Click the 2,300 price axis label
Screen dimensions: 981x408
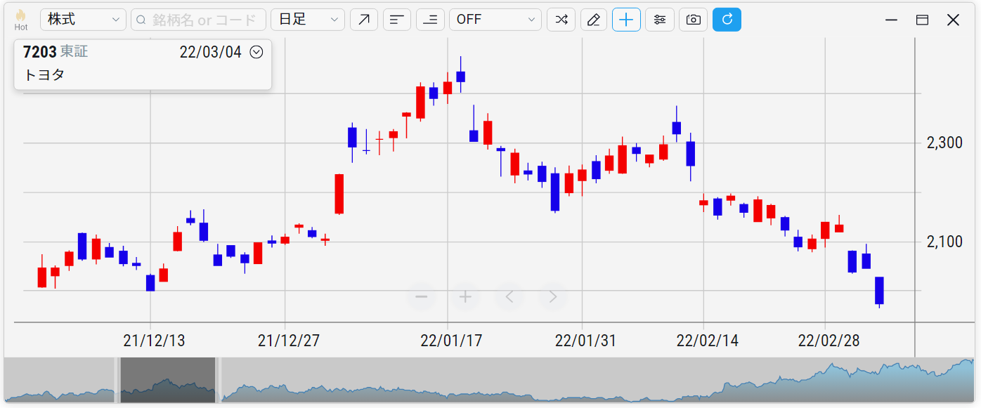[x=944, y=143]
